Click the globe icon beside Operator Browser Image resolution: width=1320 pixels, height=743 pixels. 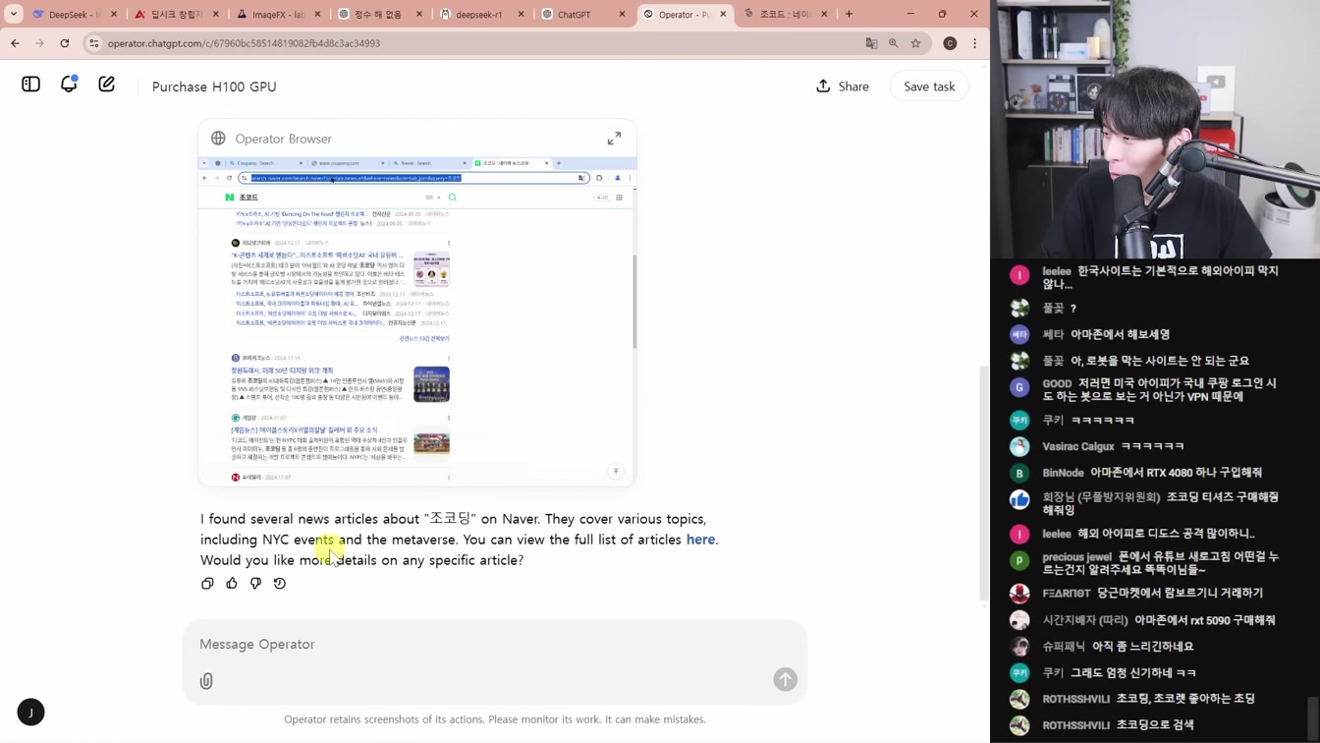tap(218, 139)
